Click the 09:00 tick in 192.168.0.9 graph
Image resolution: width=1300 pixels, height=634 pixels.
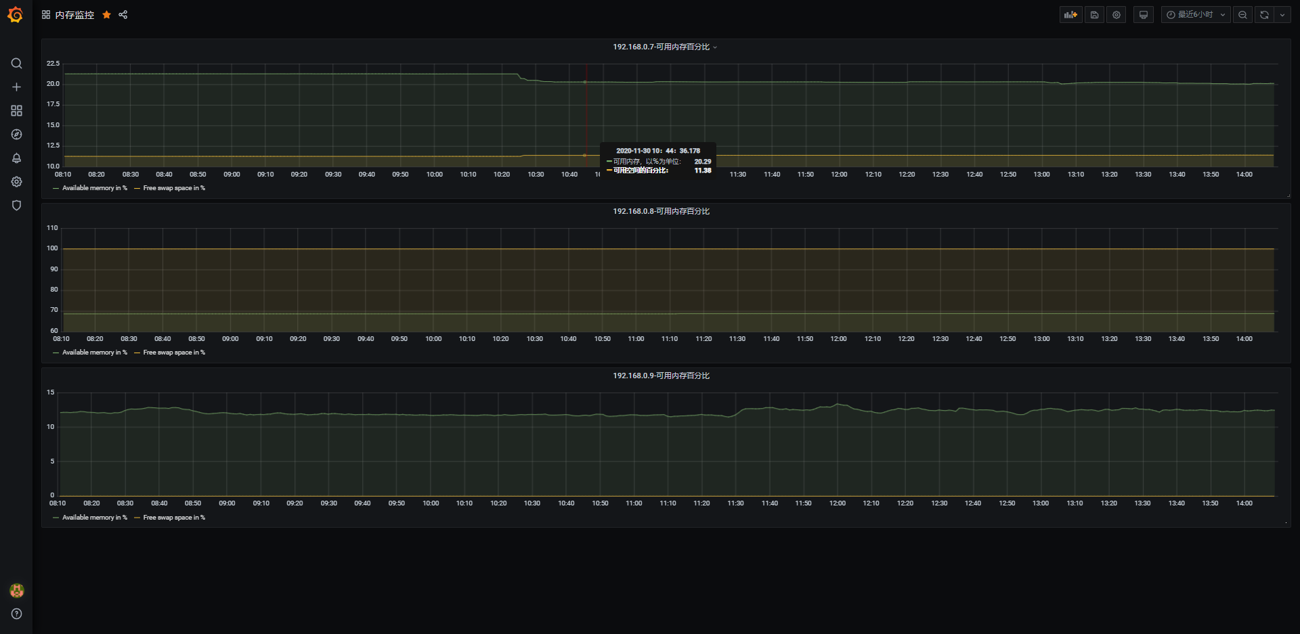(227, 503)
